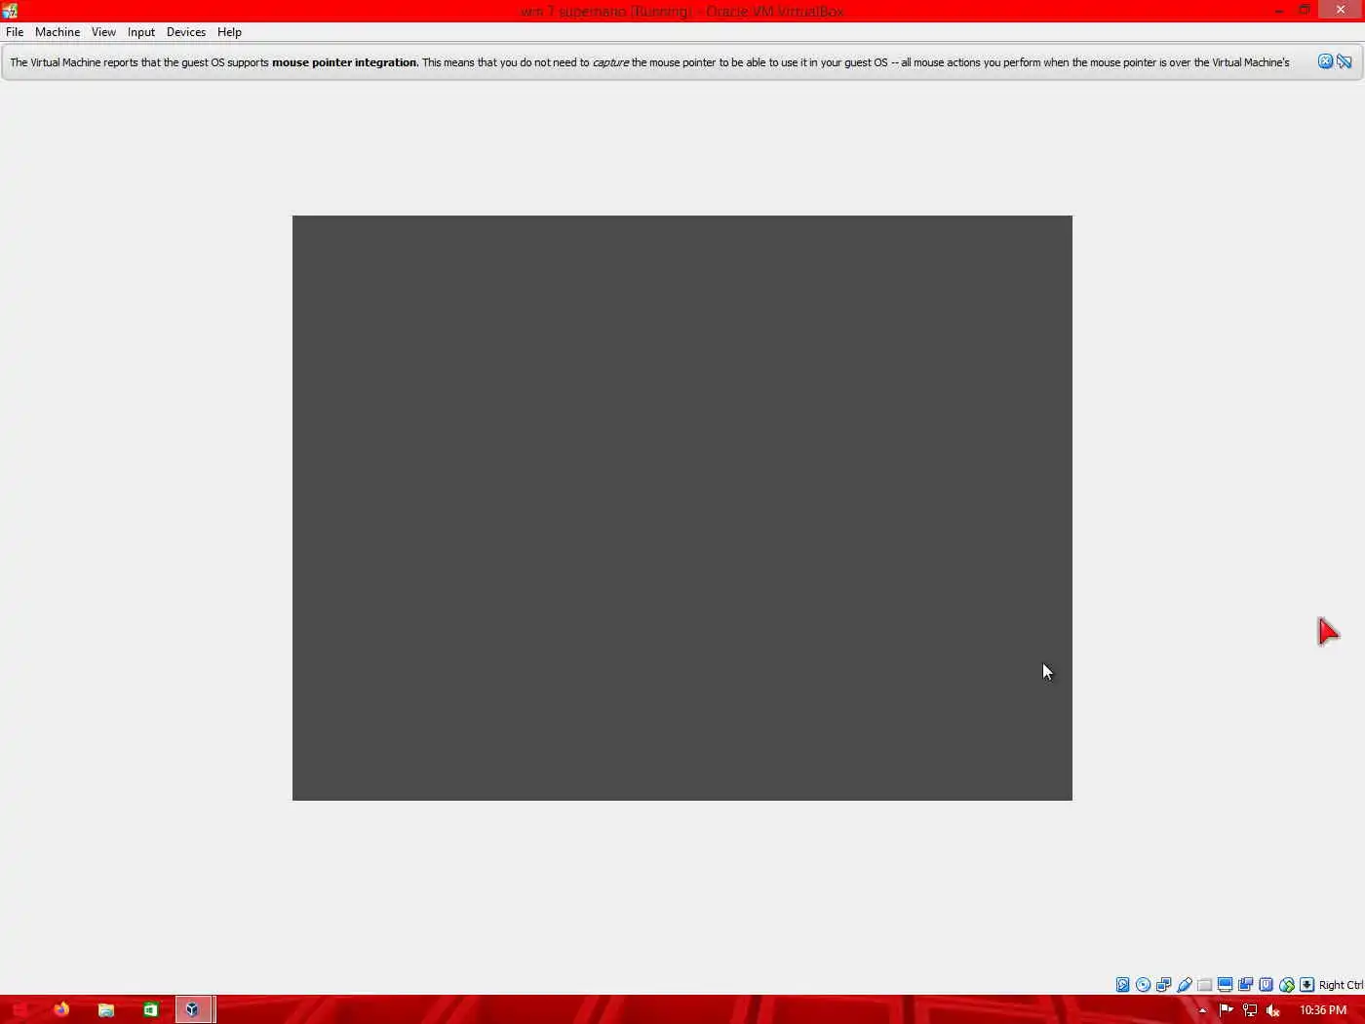
Task: Click the network adapters status icon
Action: point(1163,985)
